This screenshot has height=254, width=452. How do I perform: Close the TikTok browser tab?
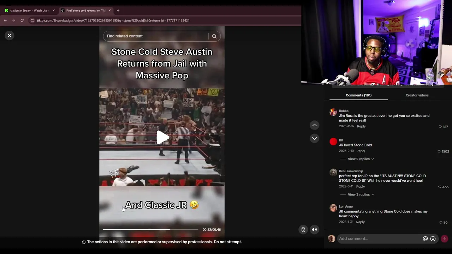tap(109, 11)
